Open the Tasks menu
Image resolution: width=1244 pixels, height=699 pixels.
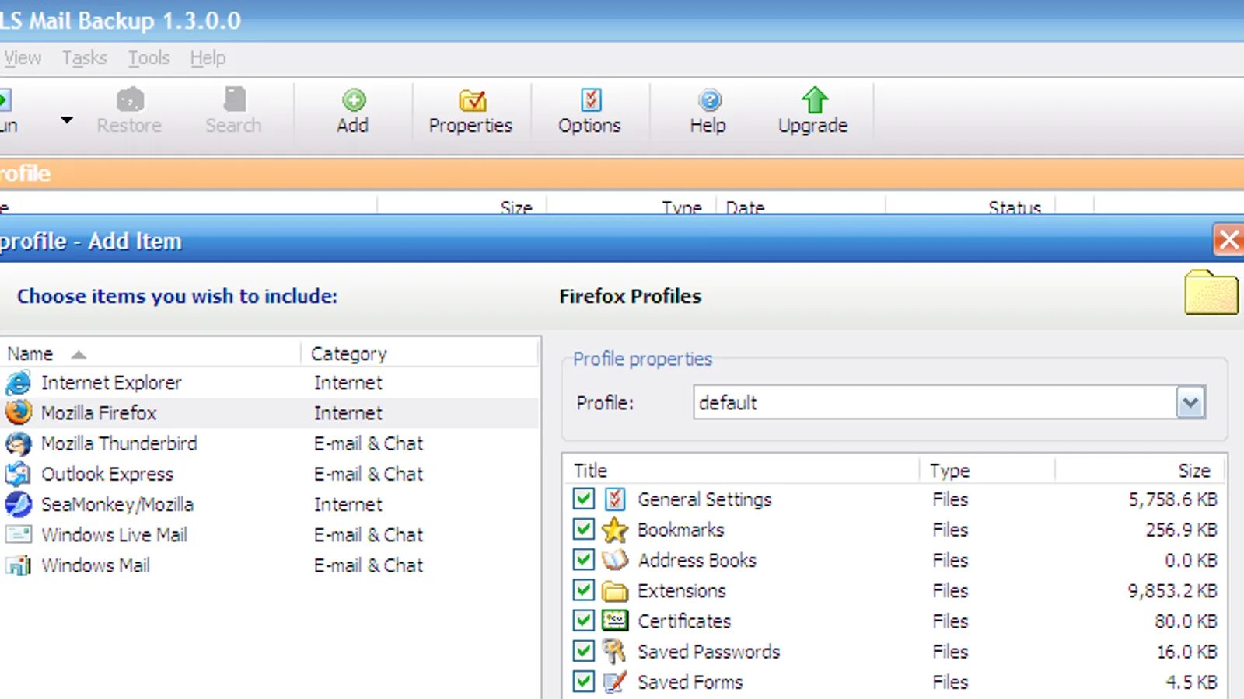85,58
